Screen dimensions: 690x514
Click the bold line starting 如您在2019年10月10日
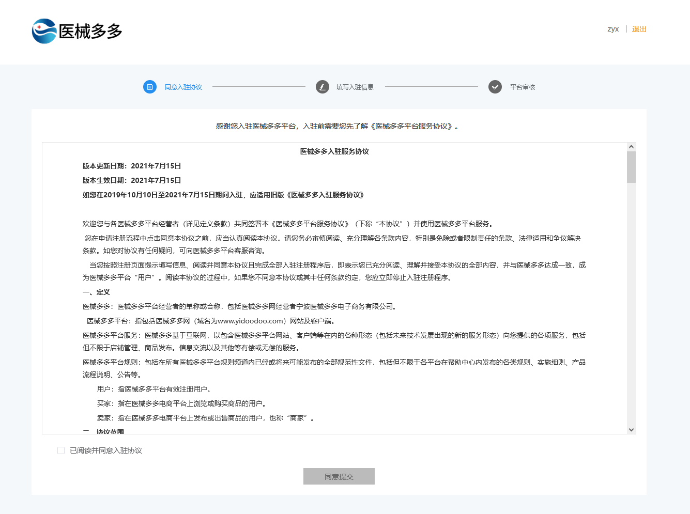(x=224, y=195)
